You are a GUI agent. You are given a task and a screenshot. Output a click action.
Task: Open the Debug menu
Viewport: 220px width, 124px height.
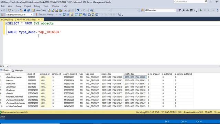[x=37, y=6]
